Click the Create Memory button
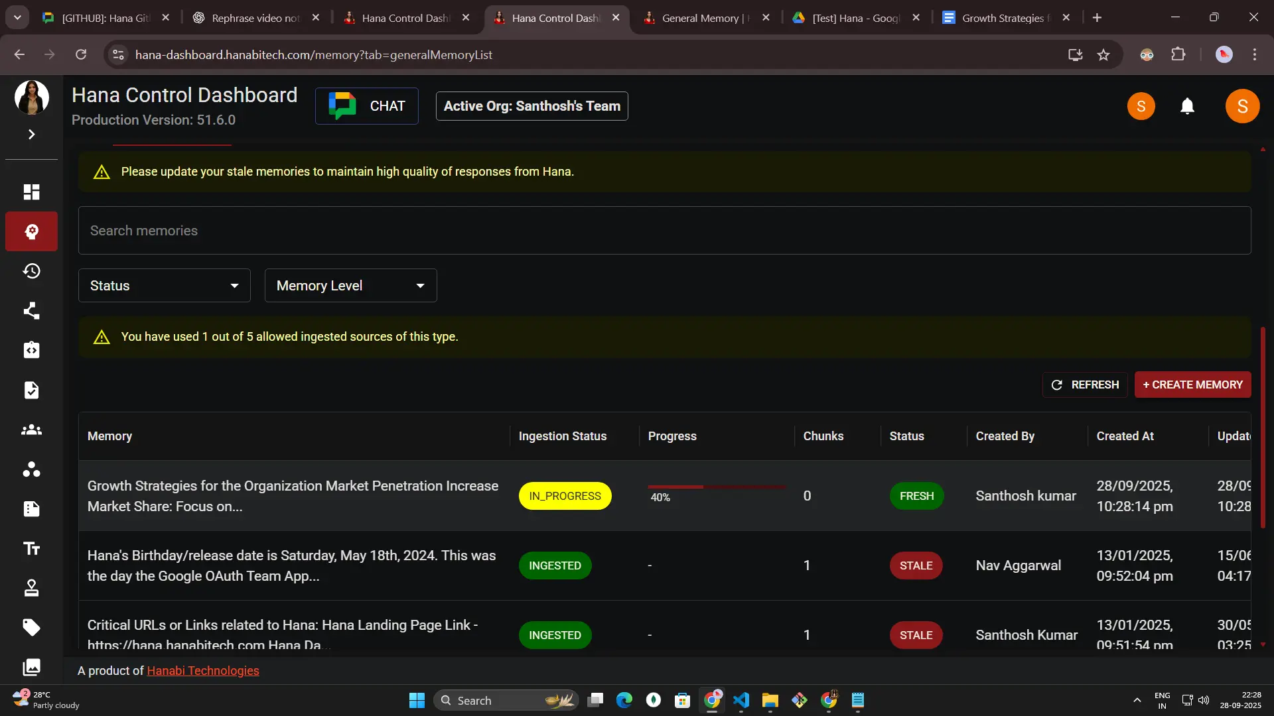This screenshot has width=1274, height=716. [x=1192, y=385]
